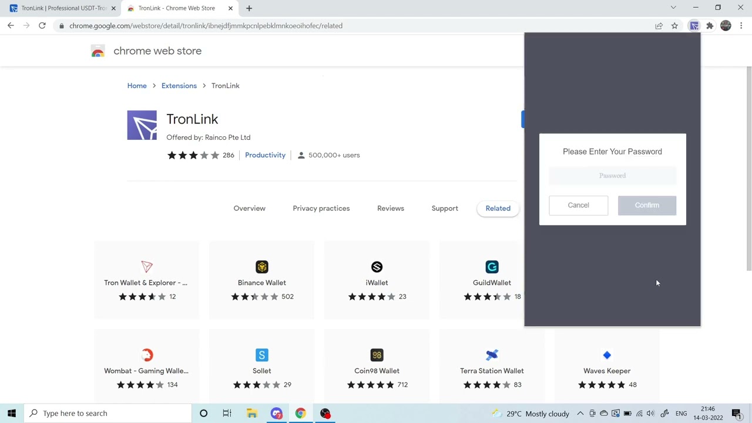Go back to previous page
The image size is (752, 423).
pyautogui.click(x=11, y=26)
